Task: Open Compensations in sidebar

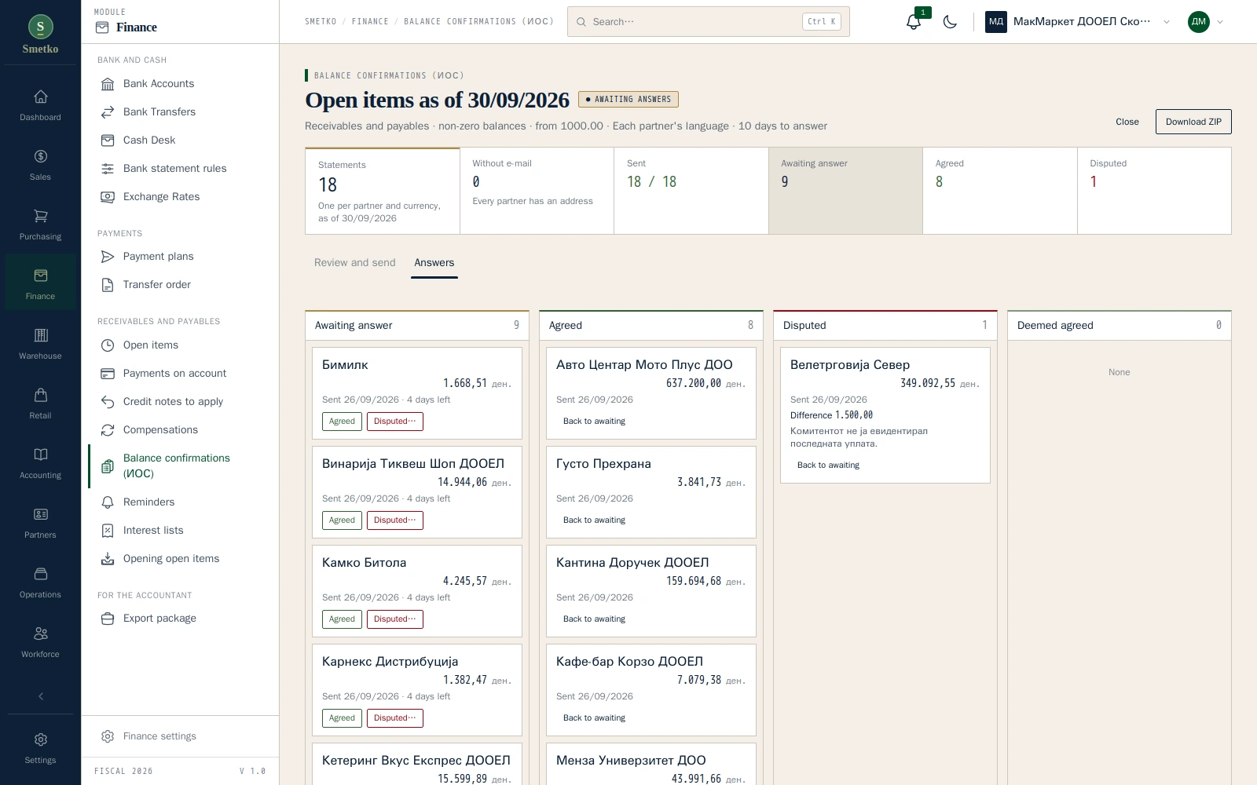Action: [x=180, y=430]
